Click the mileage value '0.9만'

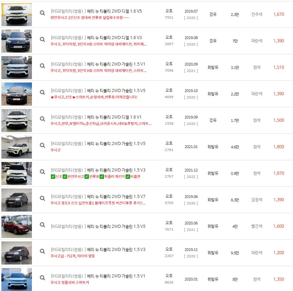click(x=235, y=174)
